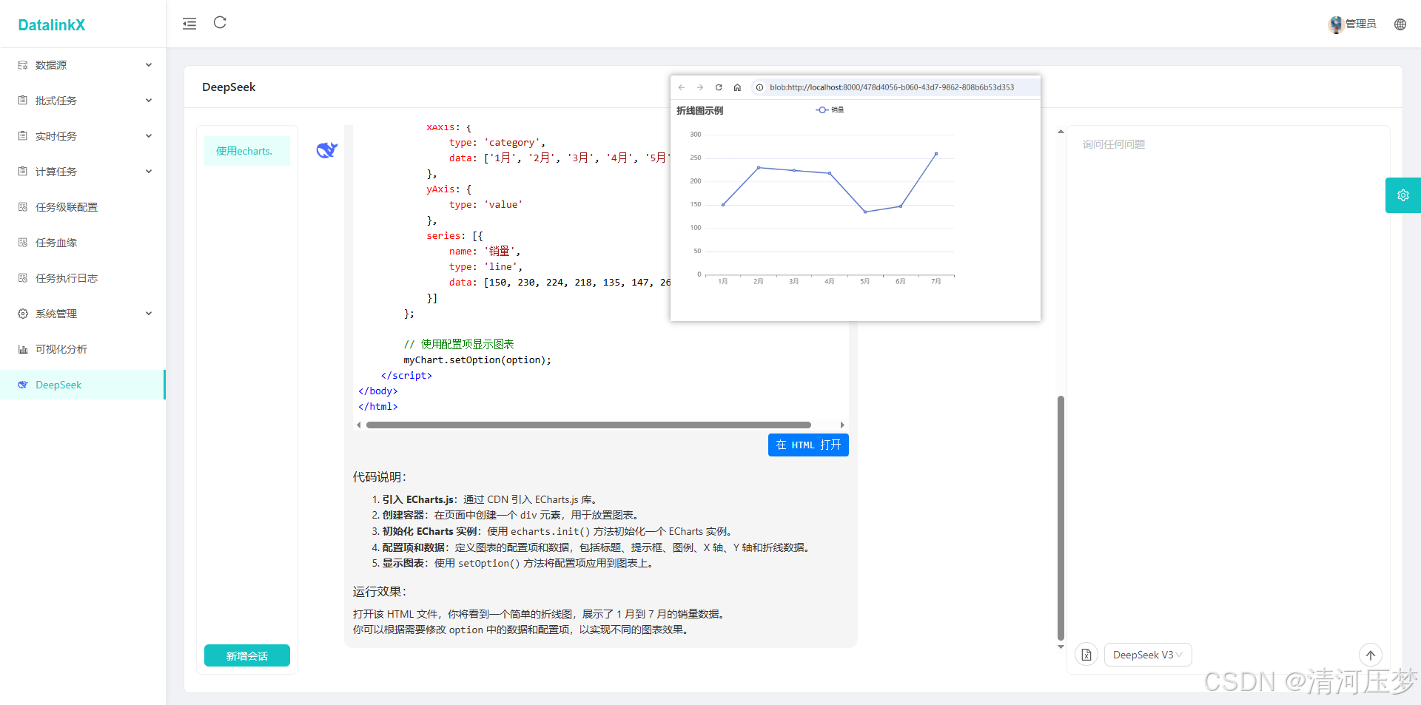Collapse the sidebar with the menu-fold icon
Viewport: 1421px width, 705px height.
pos(189,24)
